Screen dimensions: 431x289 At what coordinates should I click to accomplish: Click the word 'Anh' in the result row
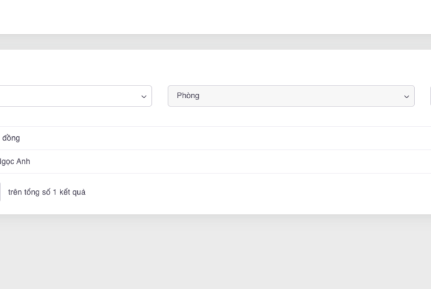pyautogui.click(x=23, y=161)
